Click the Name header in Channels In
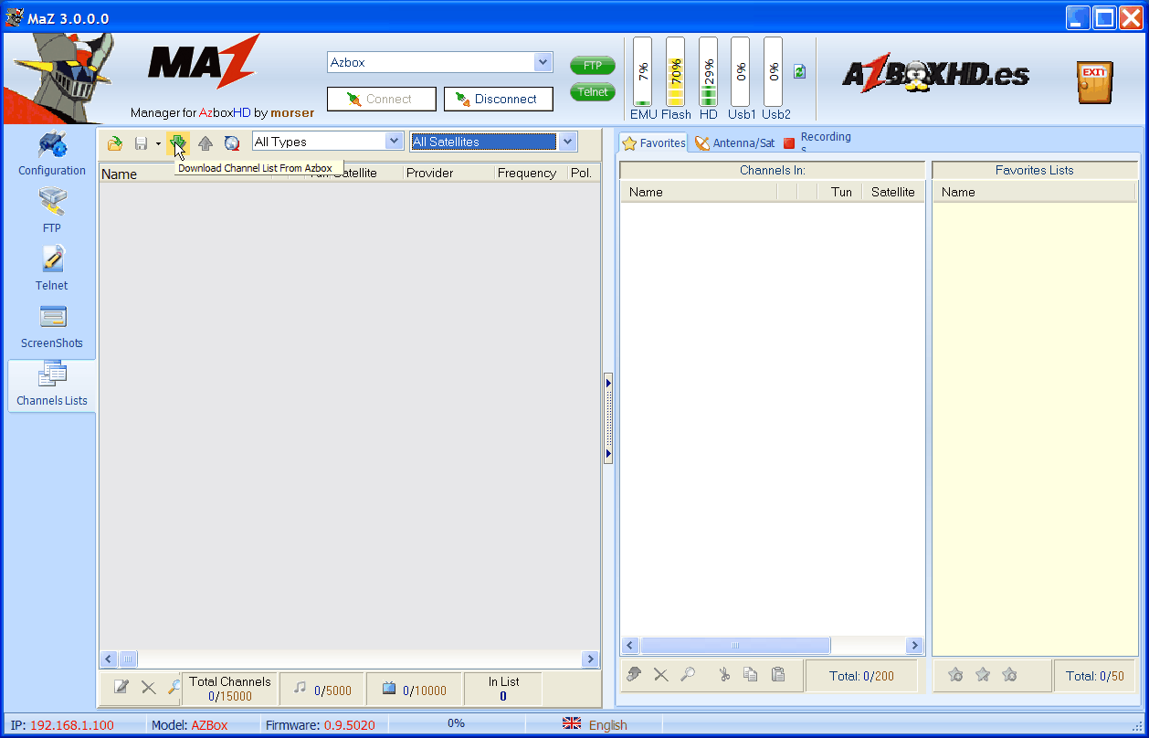 [700, 192]
